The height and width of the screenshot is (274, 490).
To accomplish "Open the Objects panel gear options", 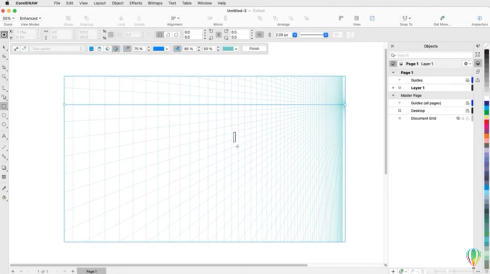I will click(x=467, y=64).
